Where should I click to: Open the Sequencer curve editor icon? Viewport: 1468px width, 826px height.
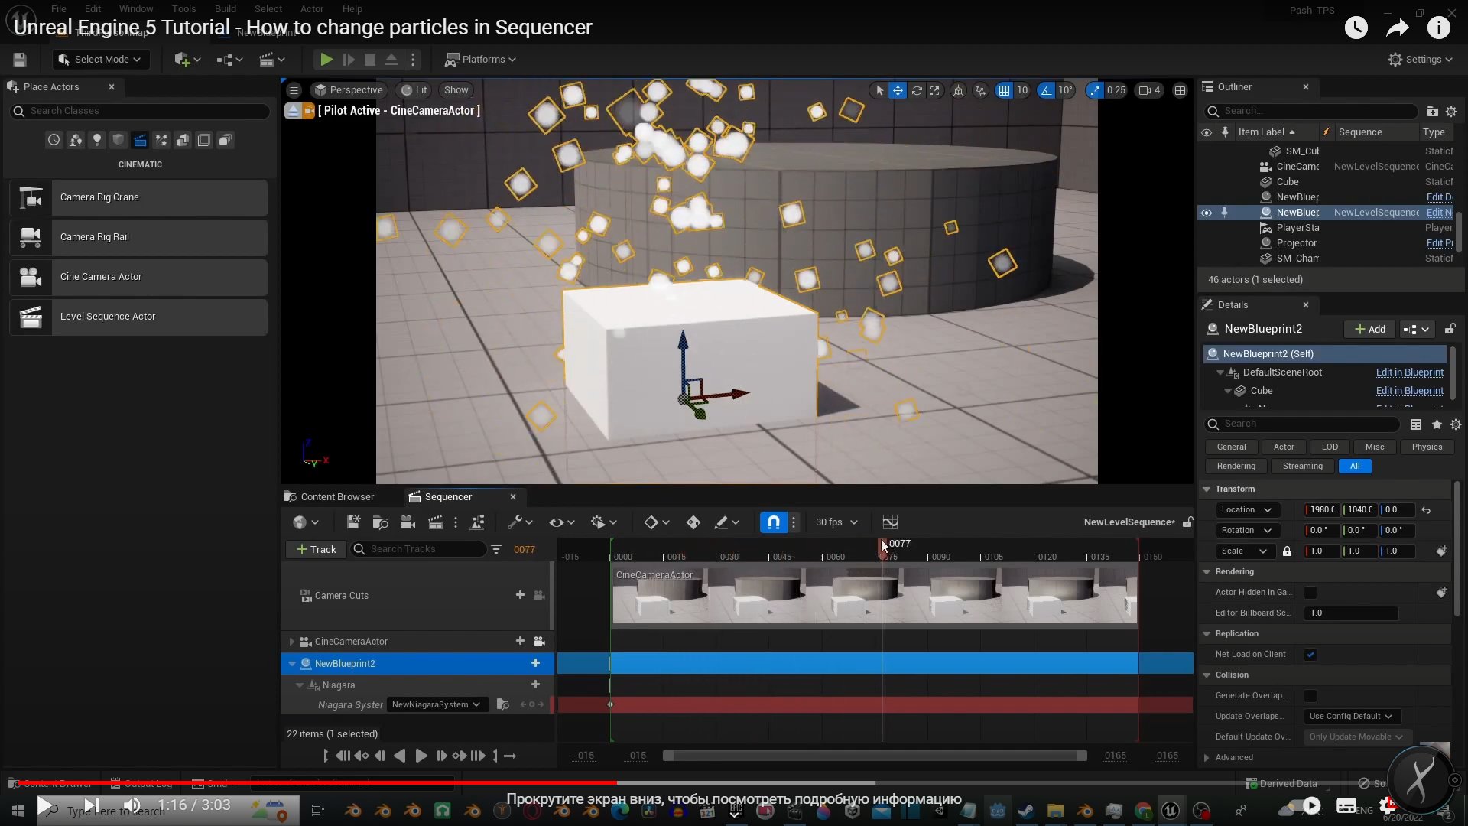click(890, 522)
